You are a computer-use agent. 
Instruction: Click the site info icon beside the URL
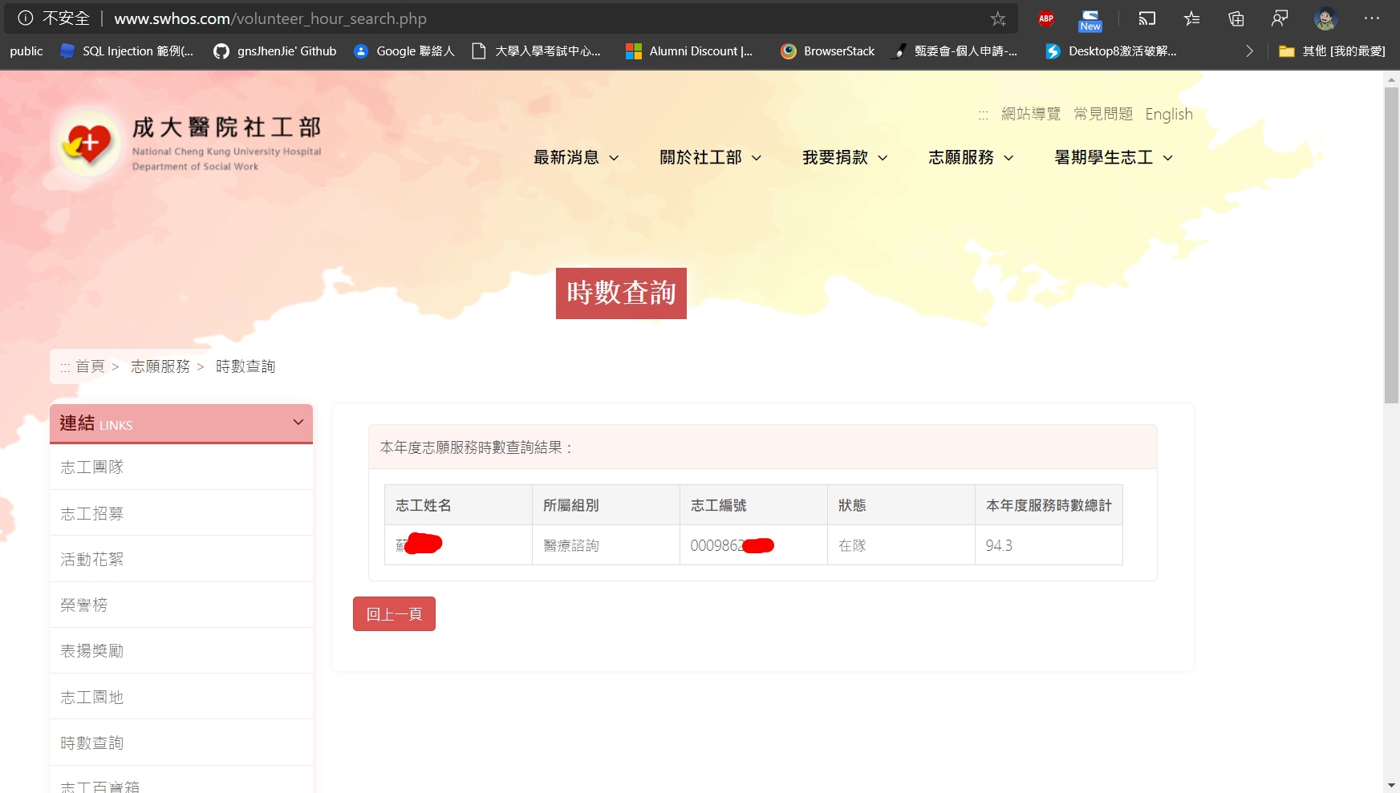click(26, 18)
